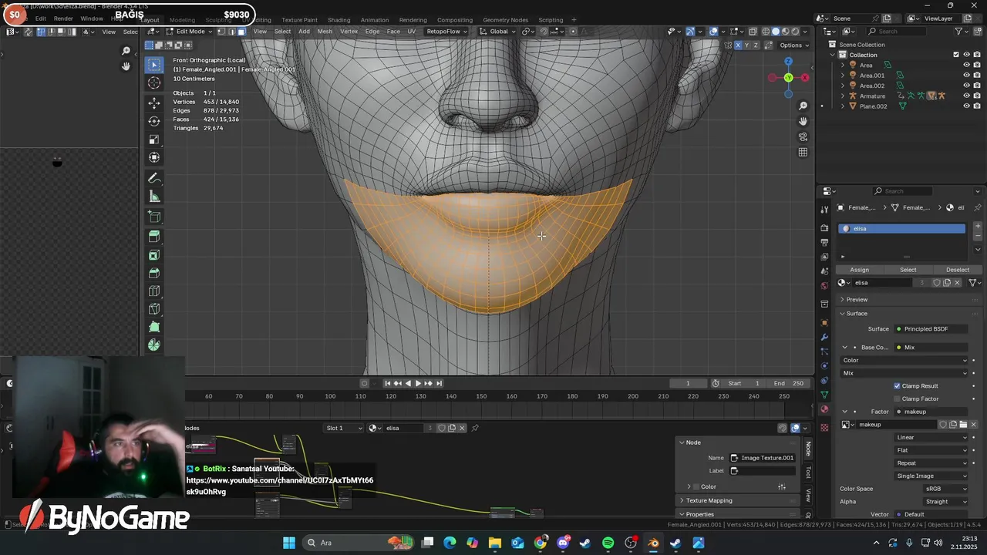This screenshot has width=987, height=555.
Task: Activate the Knife tool
Action: click(154, 310)
